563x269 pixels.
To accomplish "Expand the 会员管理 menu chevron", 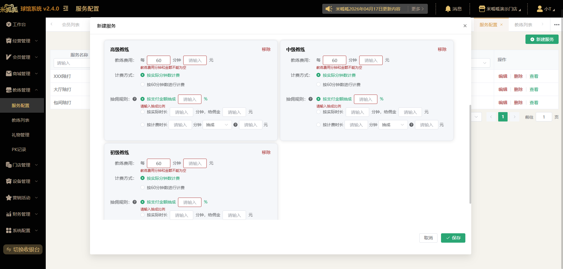I will coord(36,57).
